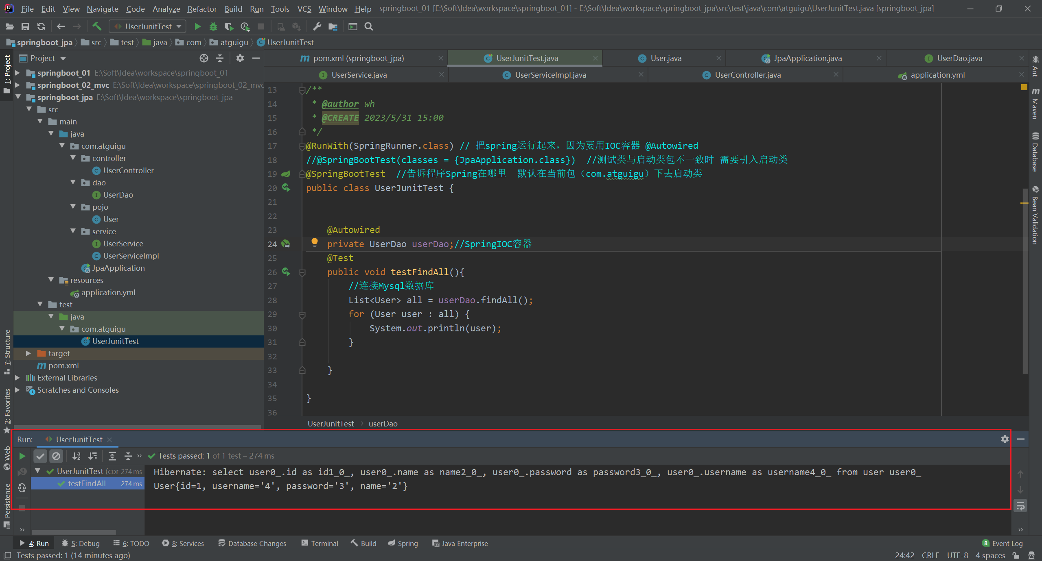Click the Build project hammer icon
Screen dimensions: 1042x561
click(97, 26)
